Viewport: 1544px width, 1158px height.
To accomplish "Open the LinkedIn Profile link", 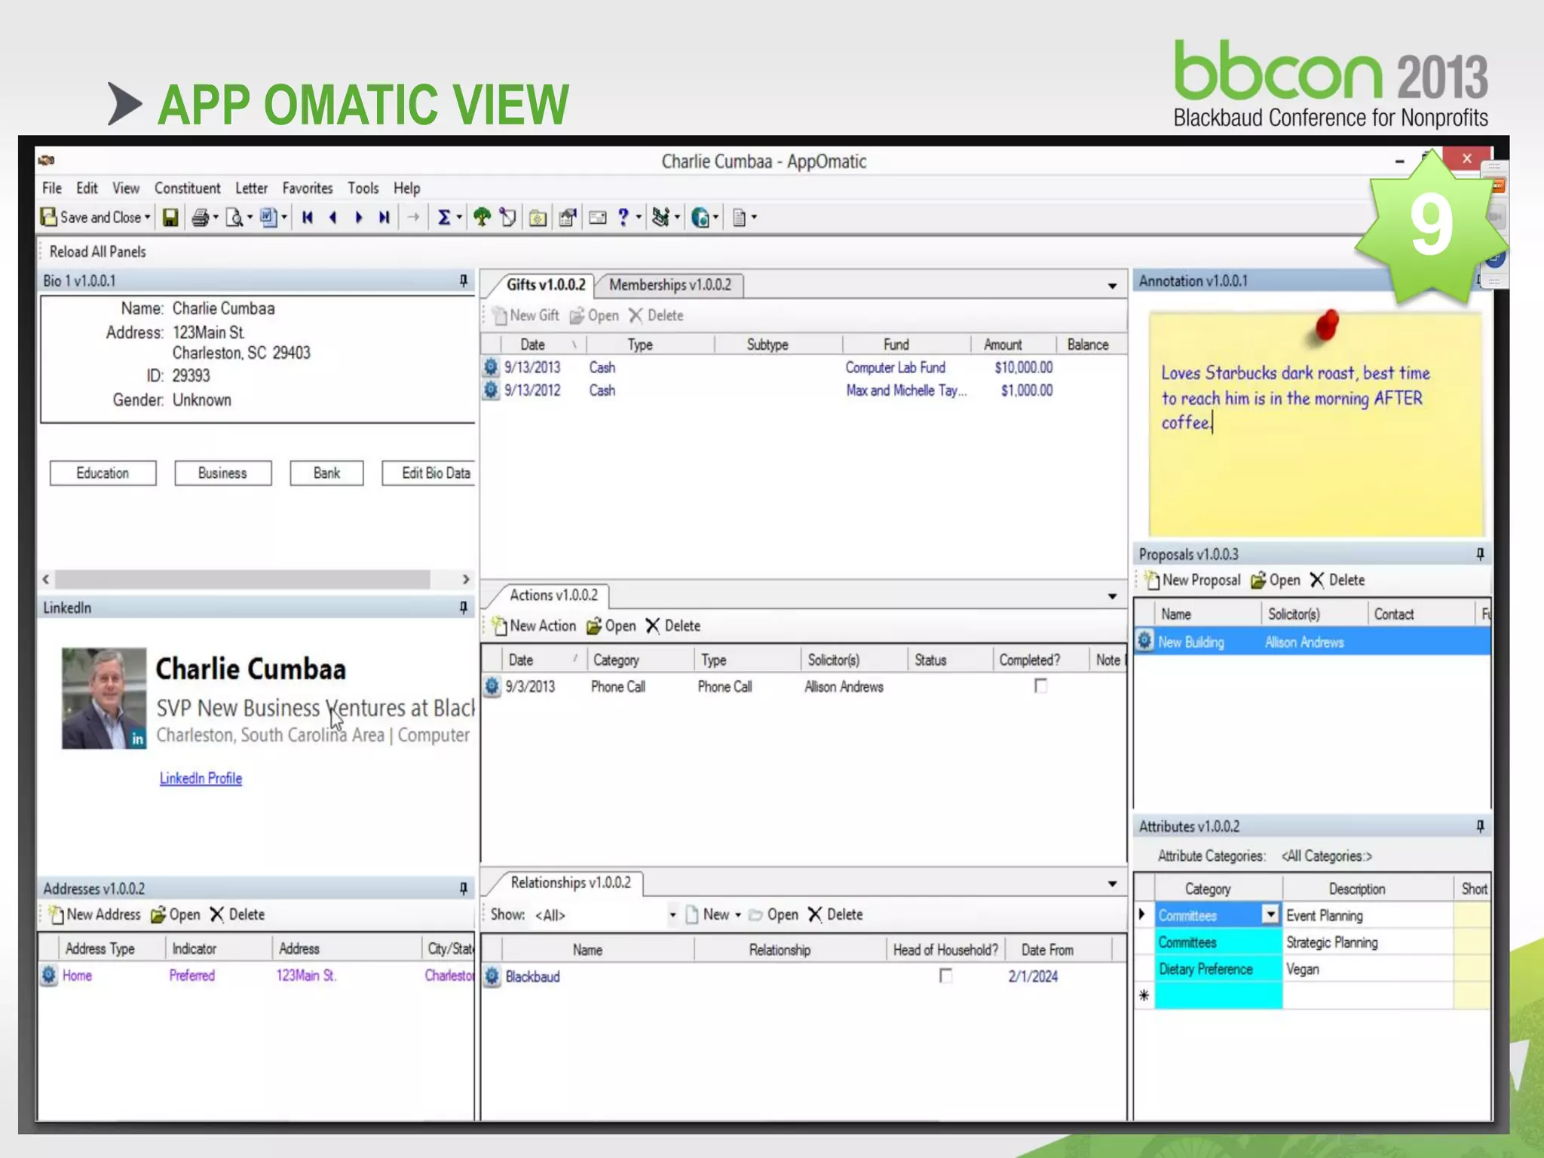I will [x=201, y=778].
